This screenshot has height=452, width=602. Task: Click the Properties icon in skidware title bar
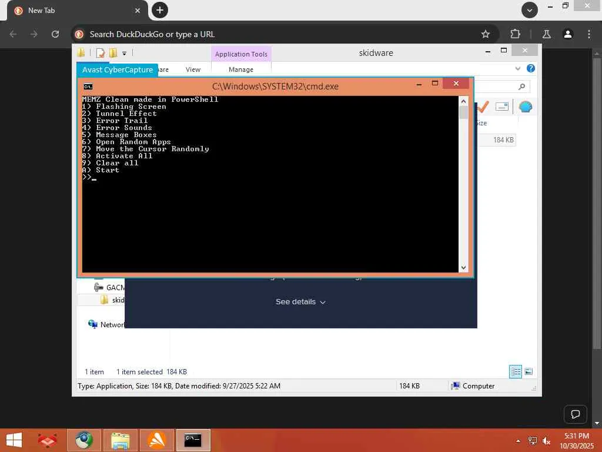coord(101,53)
